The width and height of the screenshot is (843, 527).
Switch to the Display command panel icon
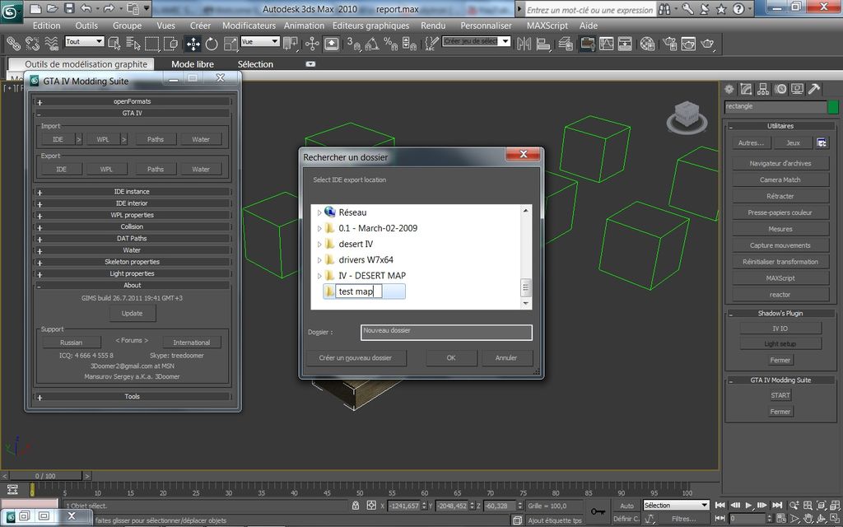pyautogui.click(x=797, y=89)
